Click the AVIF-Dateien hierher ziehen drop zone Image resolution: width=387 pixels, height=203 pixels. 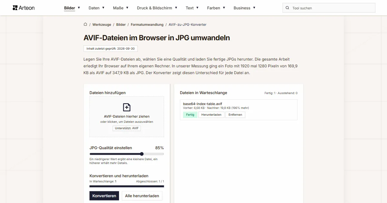127,117
